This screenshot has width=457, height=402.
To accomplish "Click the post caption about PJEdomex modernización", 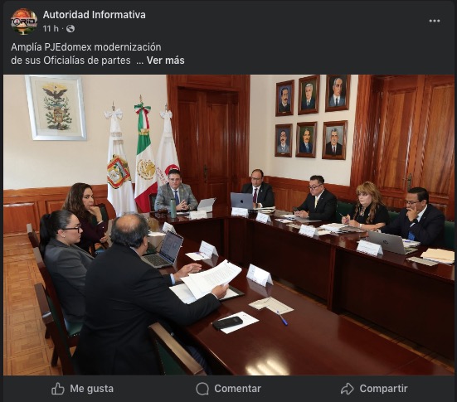I will click(98, 54).
